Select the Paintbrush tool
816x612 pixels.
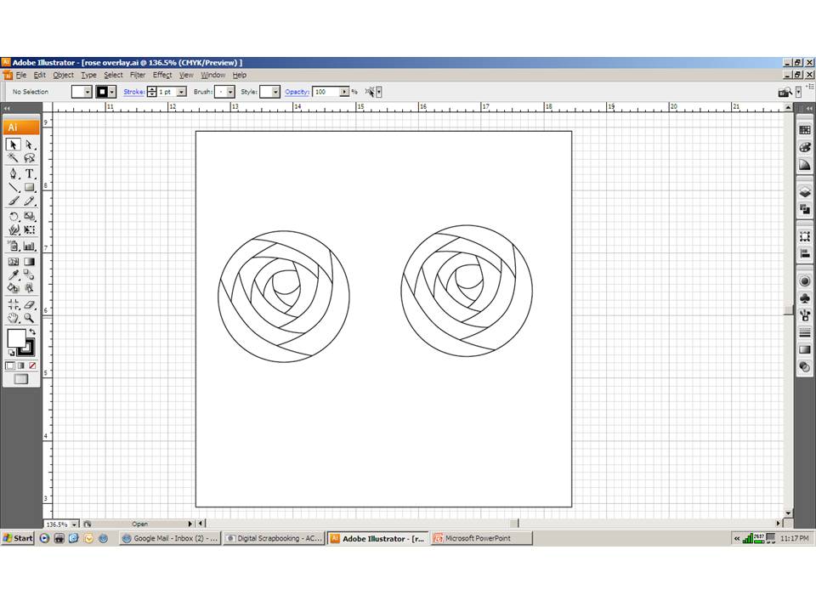click(14, 201)
